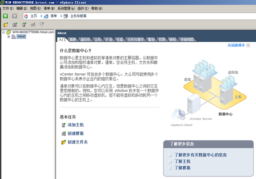Click document icon beside 了解主机

point(170,162)
